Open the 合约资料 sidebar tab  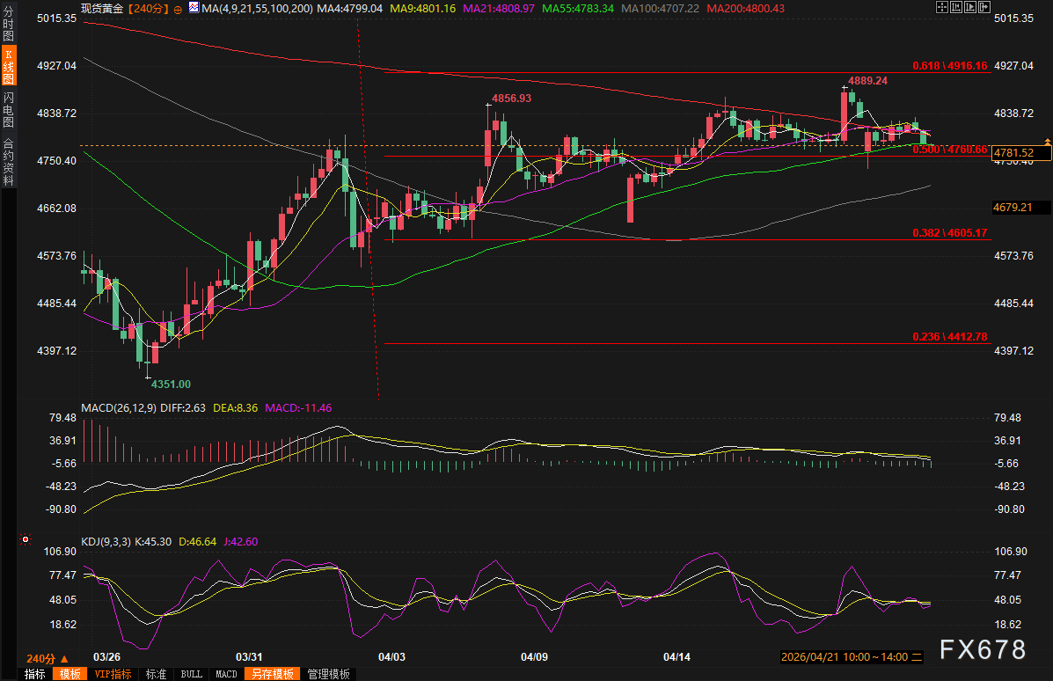[x=9, y=161]
